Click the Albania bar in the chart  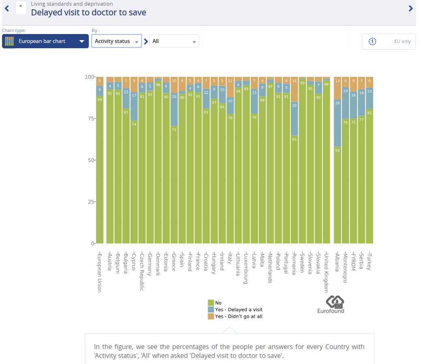(337, 182)
